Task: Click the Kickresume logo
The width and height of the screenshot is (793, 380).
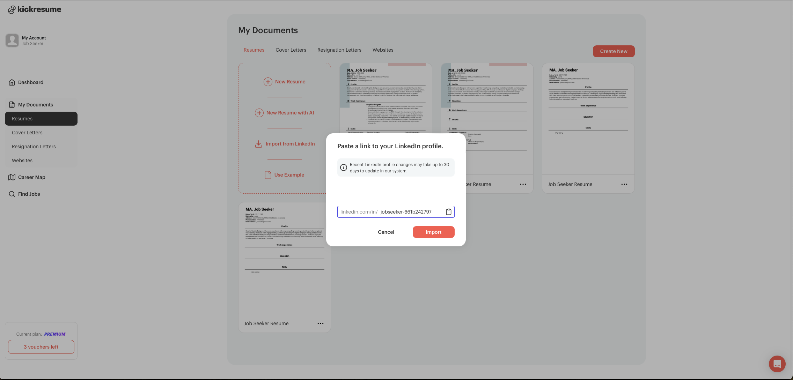Action: click(35, 9)
